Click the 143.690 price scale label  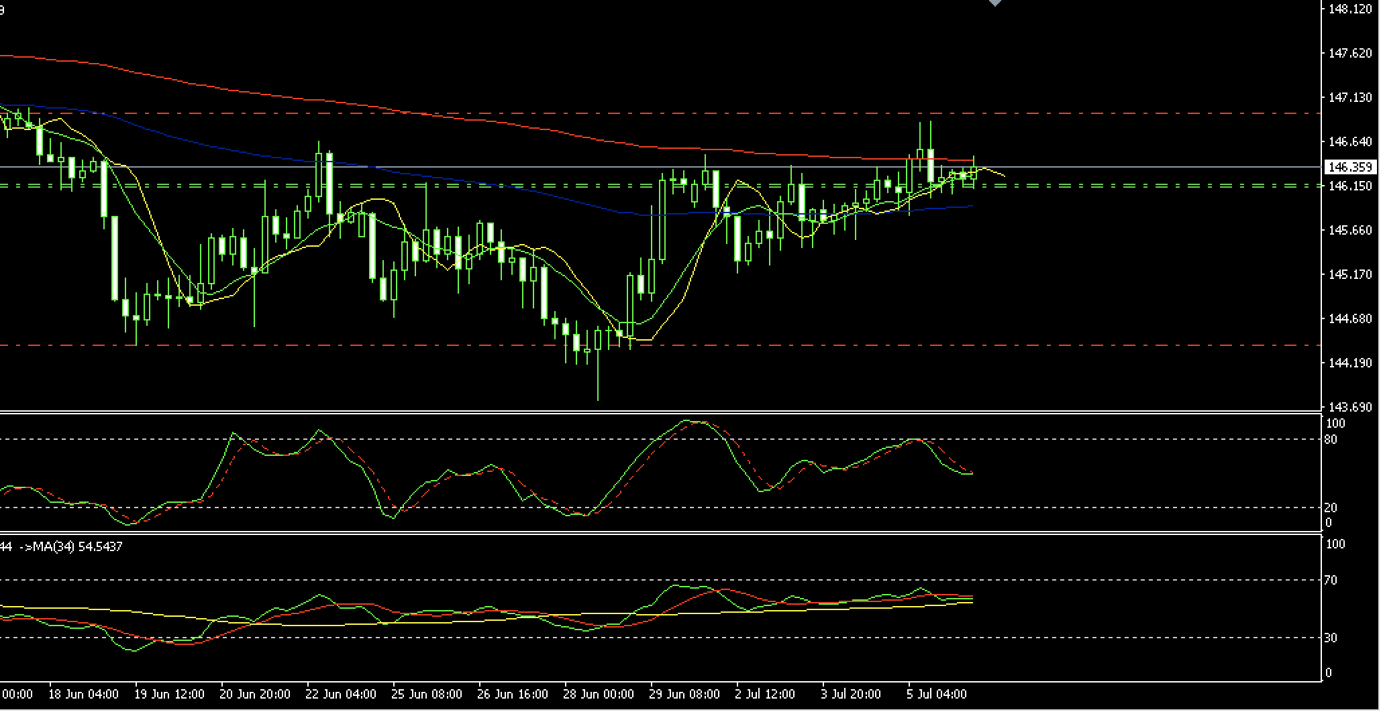click(x=1350, y=407)
